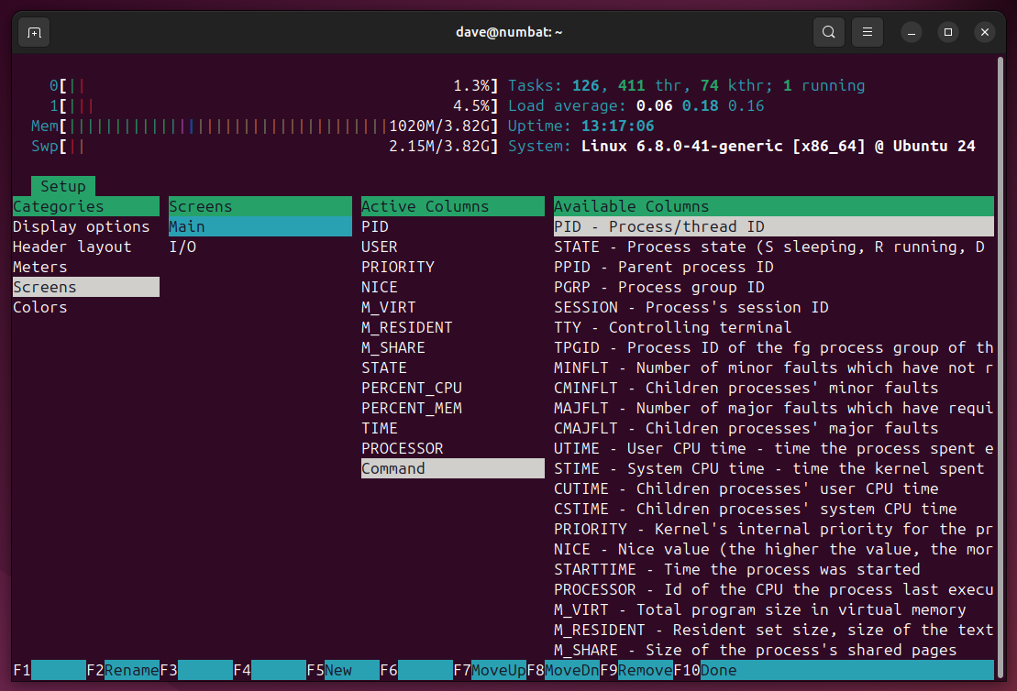Open the terminal search icon
1017x691 pixels.
coord(828,32)
